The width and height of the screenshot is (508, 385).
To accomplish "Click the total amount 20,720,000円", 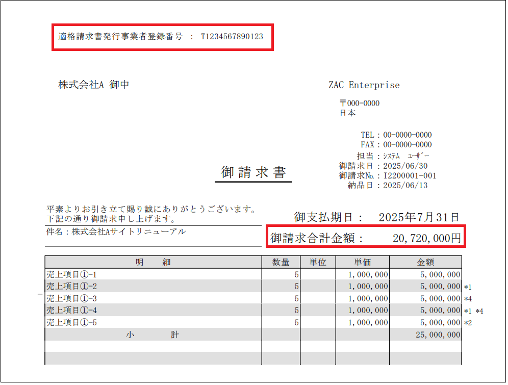I will coord(426,238).
